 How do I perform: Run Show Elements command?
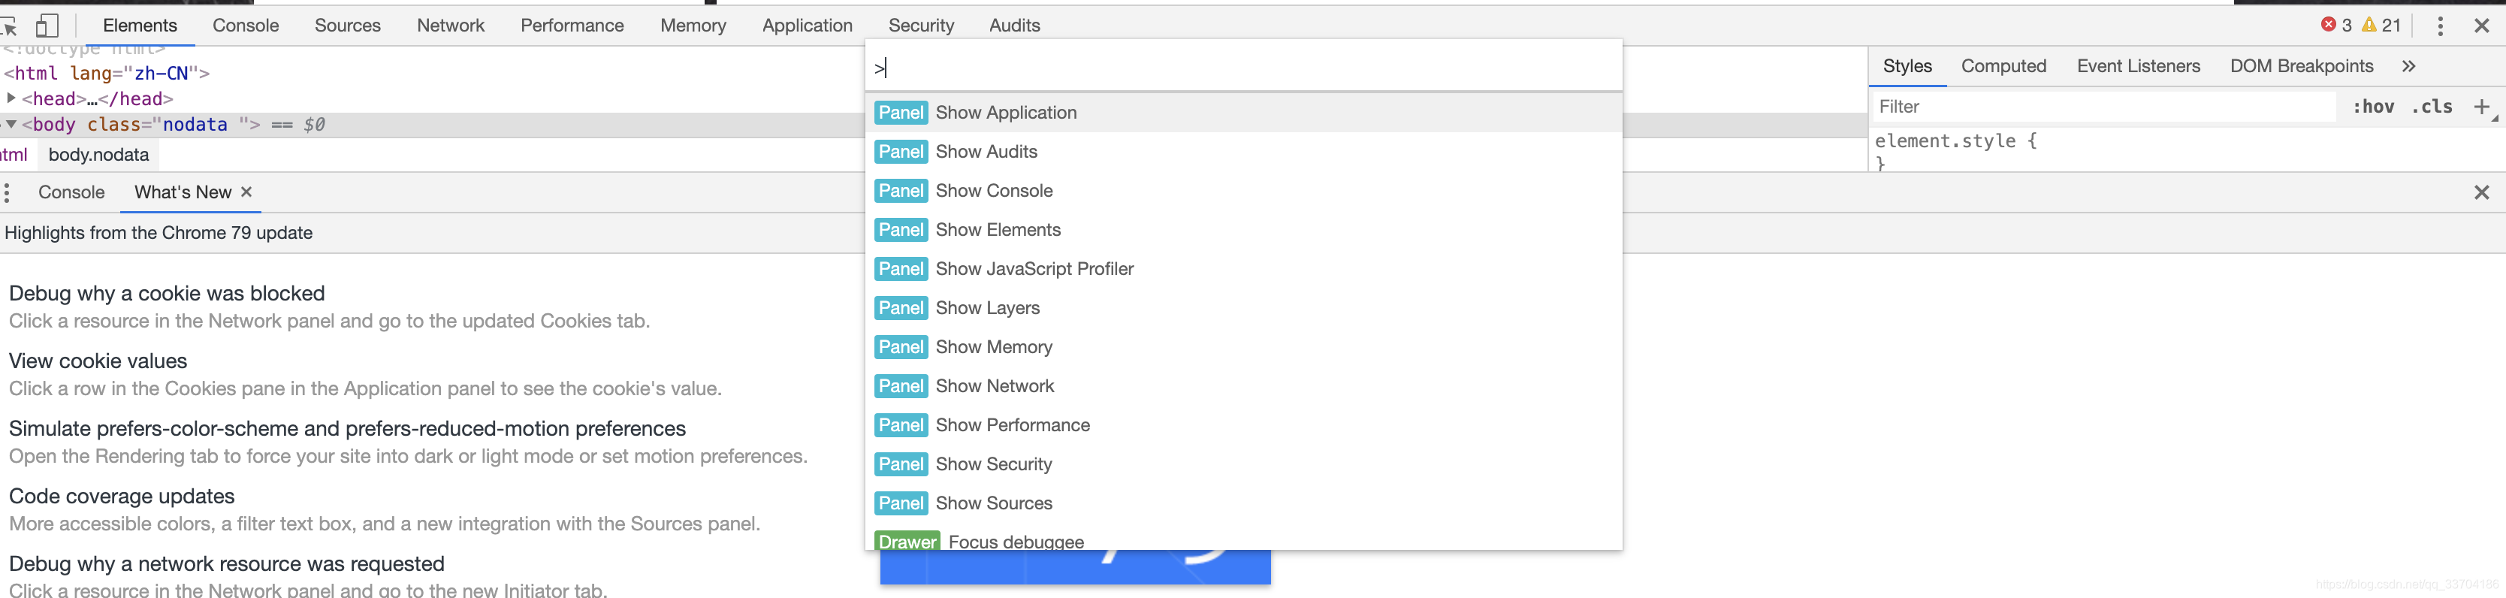click(1243, 229)
